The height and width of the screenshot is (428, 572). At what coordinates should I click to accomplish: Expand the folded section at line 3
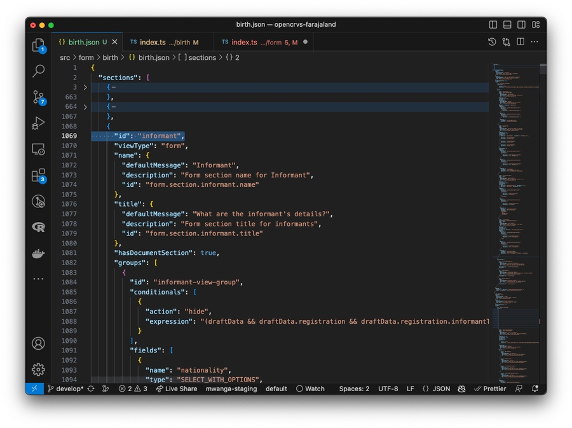coord(85,87)
